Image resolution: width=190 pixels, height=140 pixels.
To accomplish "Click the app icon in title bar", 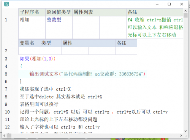I will [x=6, y=4].
